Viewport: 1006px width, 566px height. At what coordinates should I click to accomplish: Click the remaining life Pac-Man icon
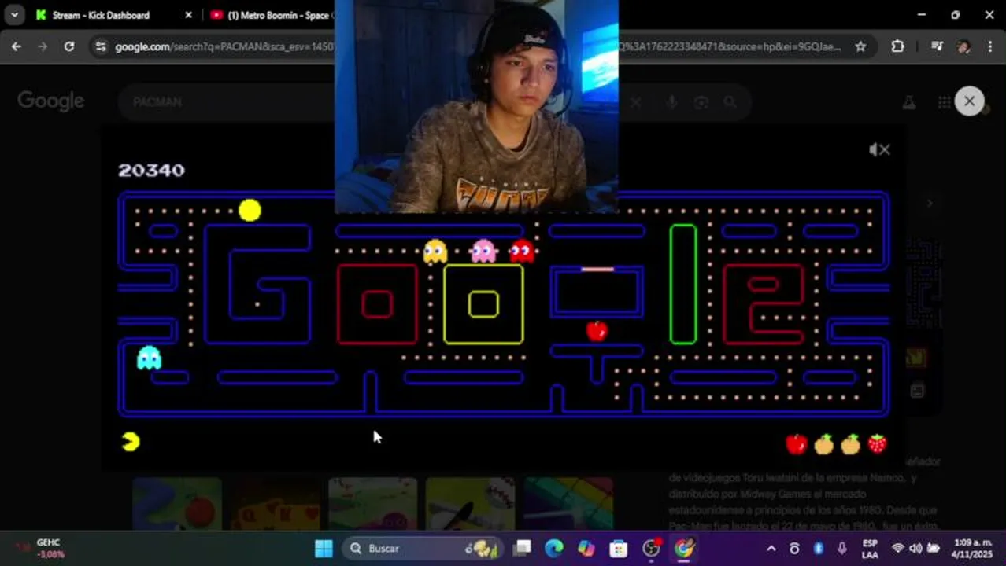point(131,442)
